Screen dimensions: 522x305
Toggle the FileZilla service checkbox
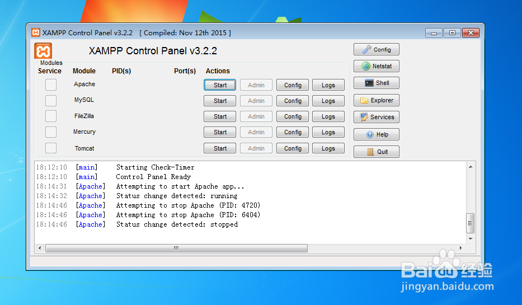pyautogui.click(x=51, y=116)
